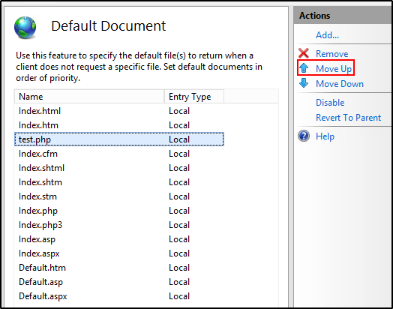Select the Default.aspx row

119,296
